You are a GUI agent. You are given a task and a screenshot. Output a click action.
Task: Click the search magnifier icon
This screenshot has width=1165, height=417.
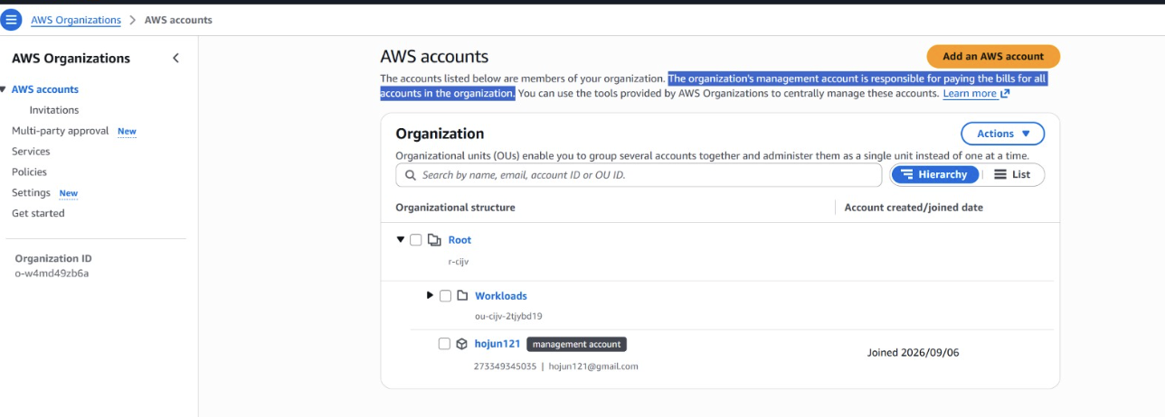tap(411, 175)
